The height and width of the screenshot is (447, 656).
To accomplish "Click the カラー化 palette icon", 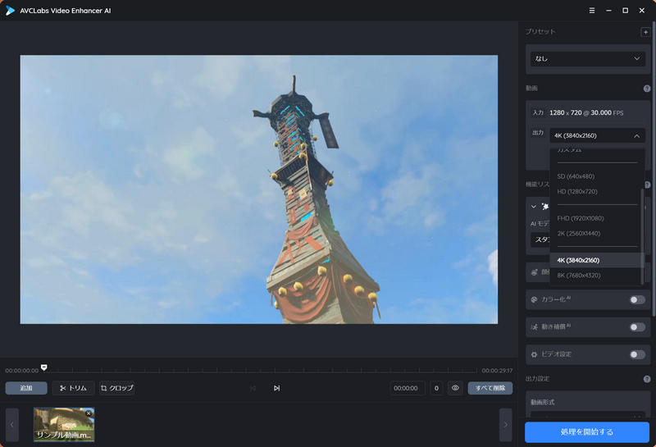I will click(535, 299).
